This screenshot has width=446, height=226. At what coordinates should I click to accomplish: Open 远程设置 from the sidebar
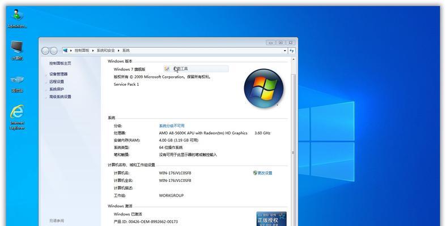57,82
